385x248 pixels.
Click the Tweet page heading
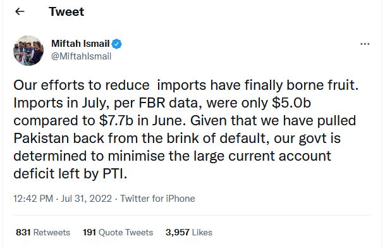tap(66, 11)
